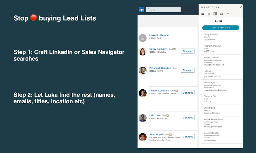Open Udit Jain's profile photo
Viewport: 256px width, 153px height.
click(142, 118)
